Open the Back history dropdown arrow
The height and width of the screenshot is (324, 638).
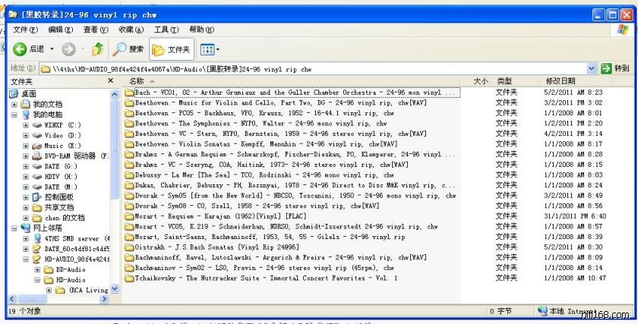51,49
